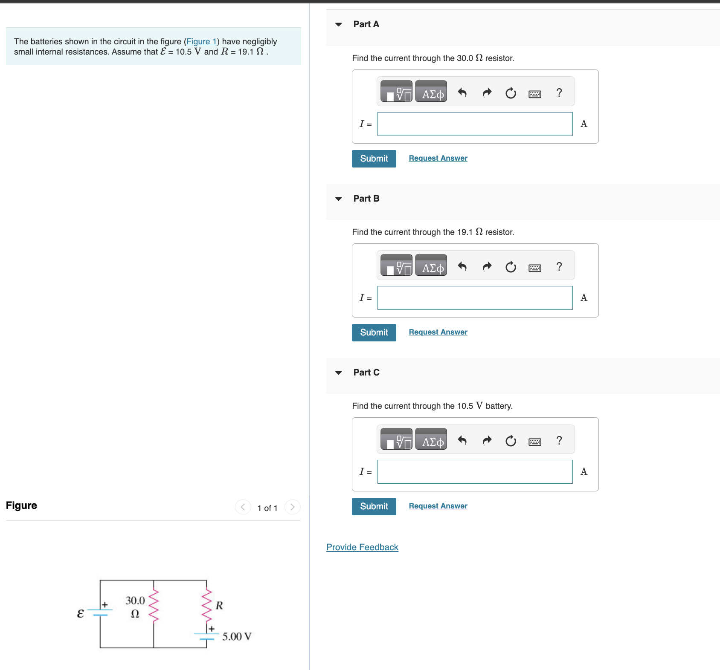
Task: Select the ΑΣφ symbols icon in Part C
Action: tap(430, 439)
